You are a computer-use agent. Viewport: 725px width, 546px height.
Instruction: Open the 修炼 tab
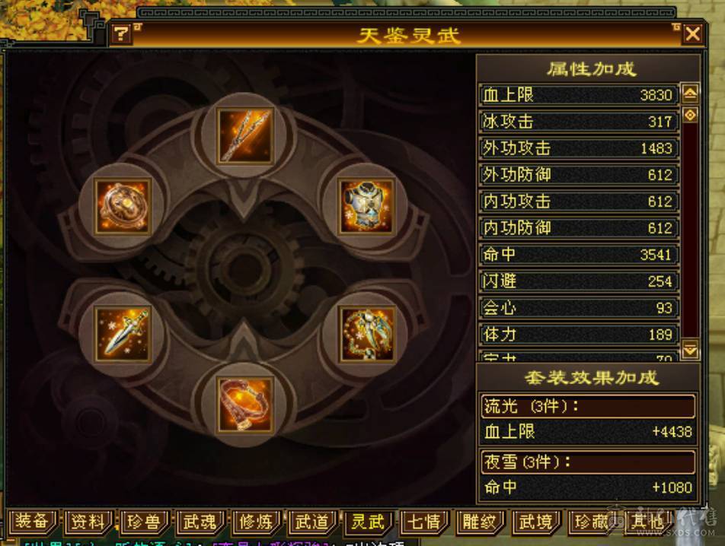[x=255, y=522]
